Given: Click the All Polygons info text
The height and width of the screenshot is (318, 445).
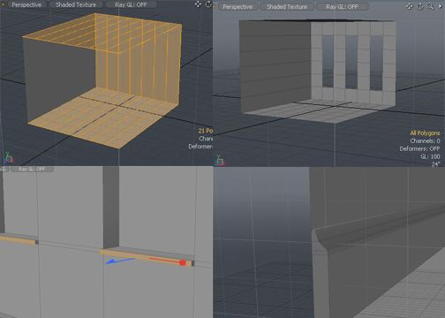Looking at the screenshot, I should tap(425, 133).
